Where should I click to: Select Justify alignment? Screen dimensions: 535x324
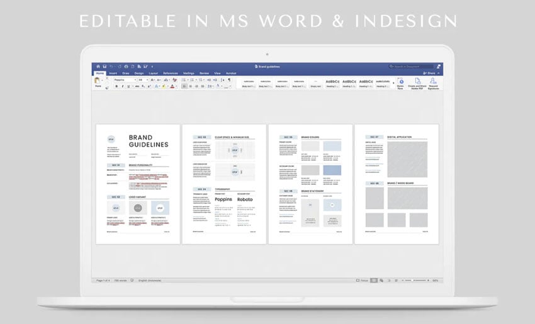point(203,86)
